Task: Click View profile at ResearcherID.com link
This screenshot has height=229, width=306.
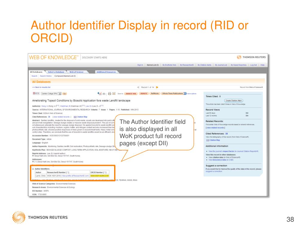Action: point(75,176)
